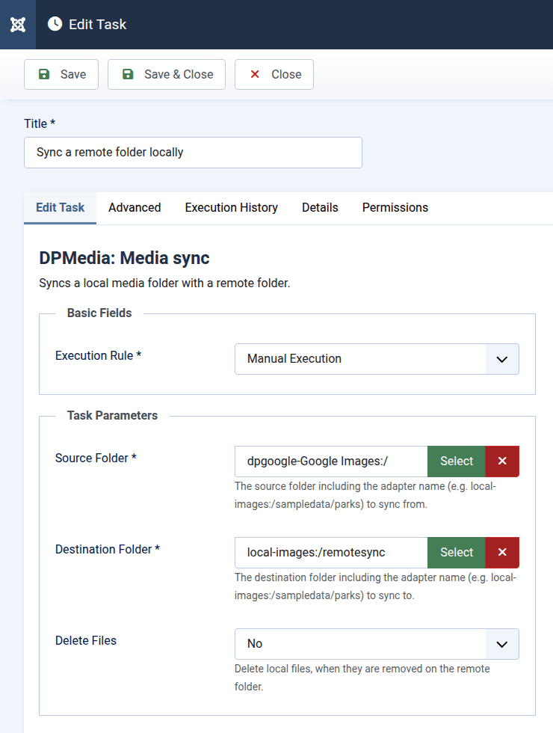The image size is (553, 733).
Task: Clear the Destination Folder with red X
Action: click(502, 552)
